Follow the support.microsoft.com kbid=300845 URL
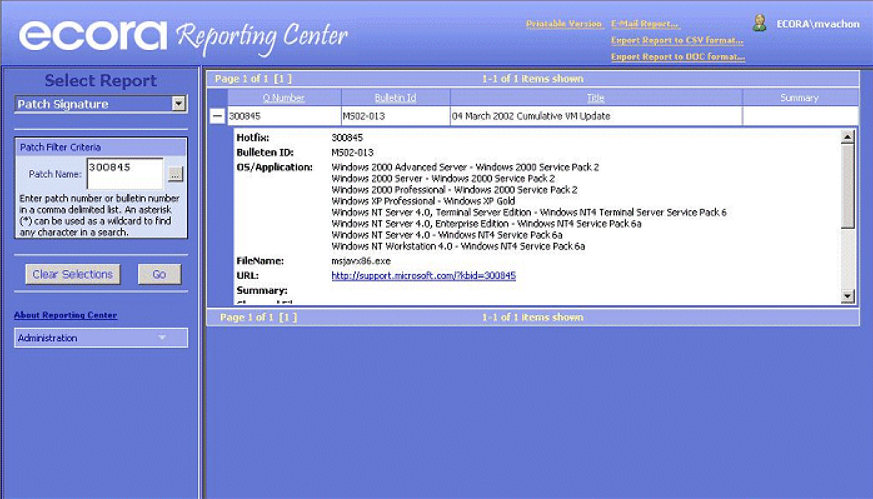873x499 pixels. coord(423,276)
